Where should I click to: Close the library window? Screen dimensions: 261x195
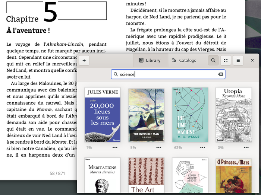(252, 60)
